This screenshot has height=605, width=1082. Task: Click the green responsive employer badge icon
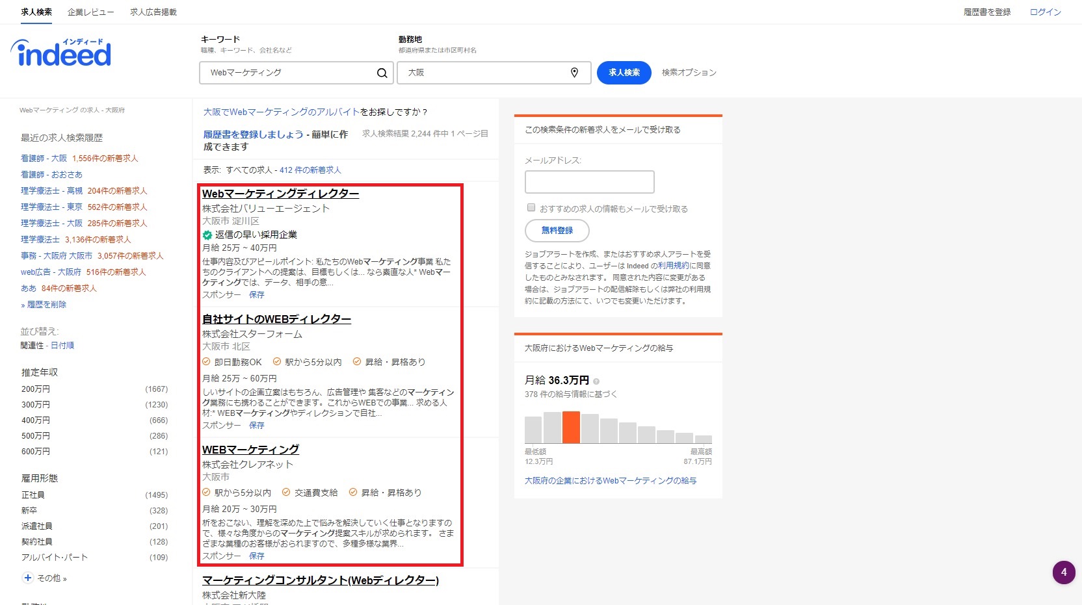(x=207, y=235)
